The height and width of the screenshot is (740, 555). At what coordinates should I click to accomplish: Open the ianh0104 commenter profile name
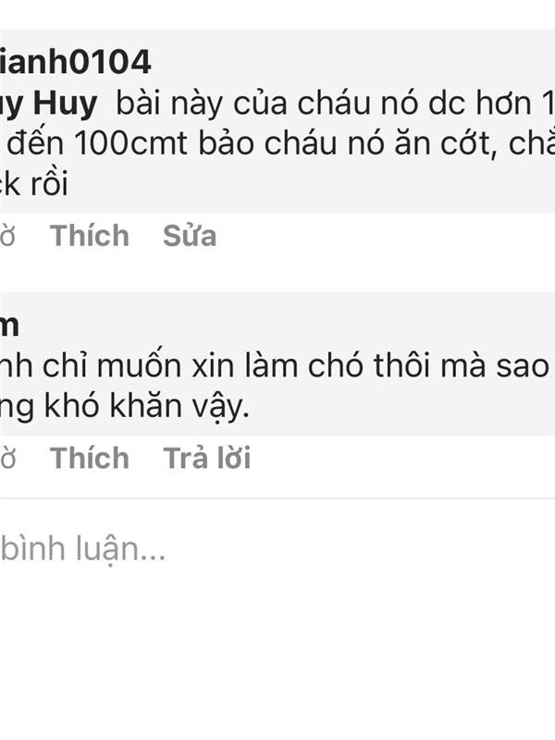coord(76,62)
